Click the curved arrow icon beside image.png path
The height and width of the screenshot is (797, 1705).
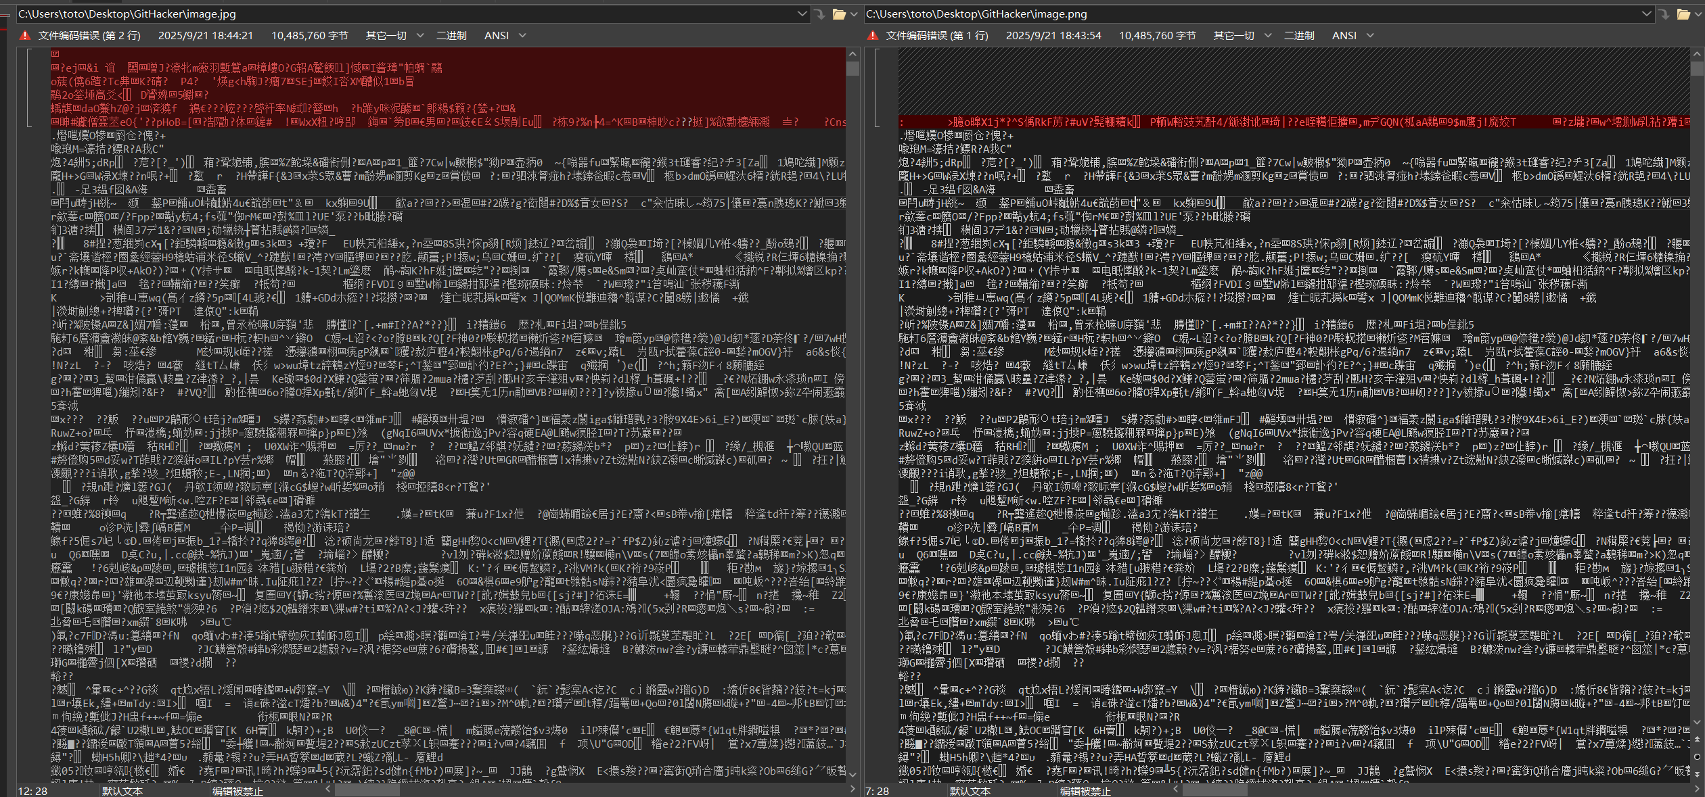[1664, 14]
